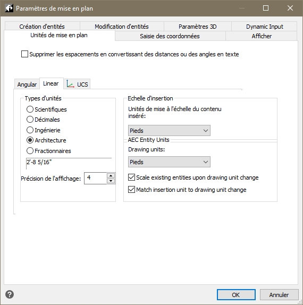Screen dimensions: 303x305
Task: Go to Paramètres 3D tab
Action: [198, 27]
